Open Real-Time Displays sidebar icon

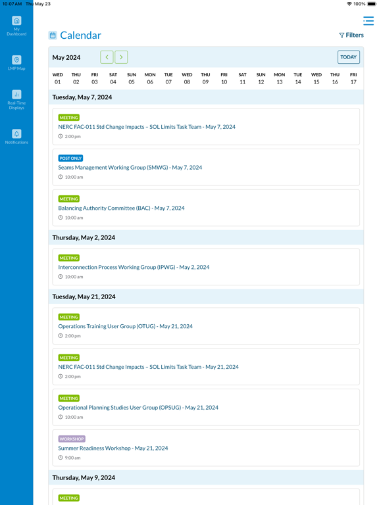click(x=16, y=95)
